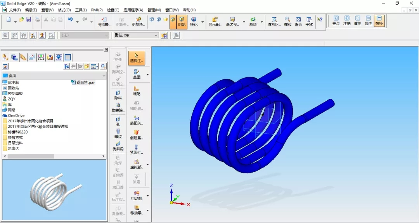This screenshot has width=419, height=223.
Task: Select the 平移 (pan) tool
Action: pos(309,21)
